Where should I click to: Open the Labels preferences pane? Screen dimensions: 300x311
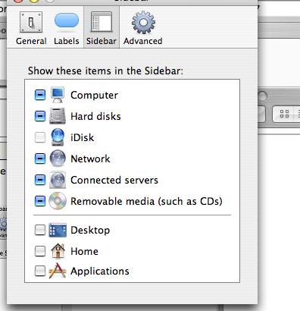(67, 28)
